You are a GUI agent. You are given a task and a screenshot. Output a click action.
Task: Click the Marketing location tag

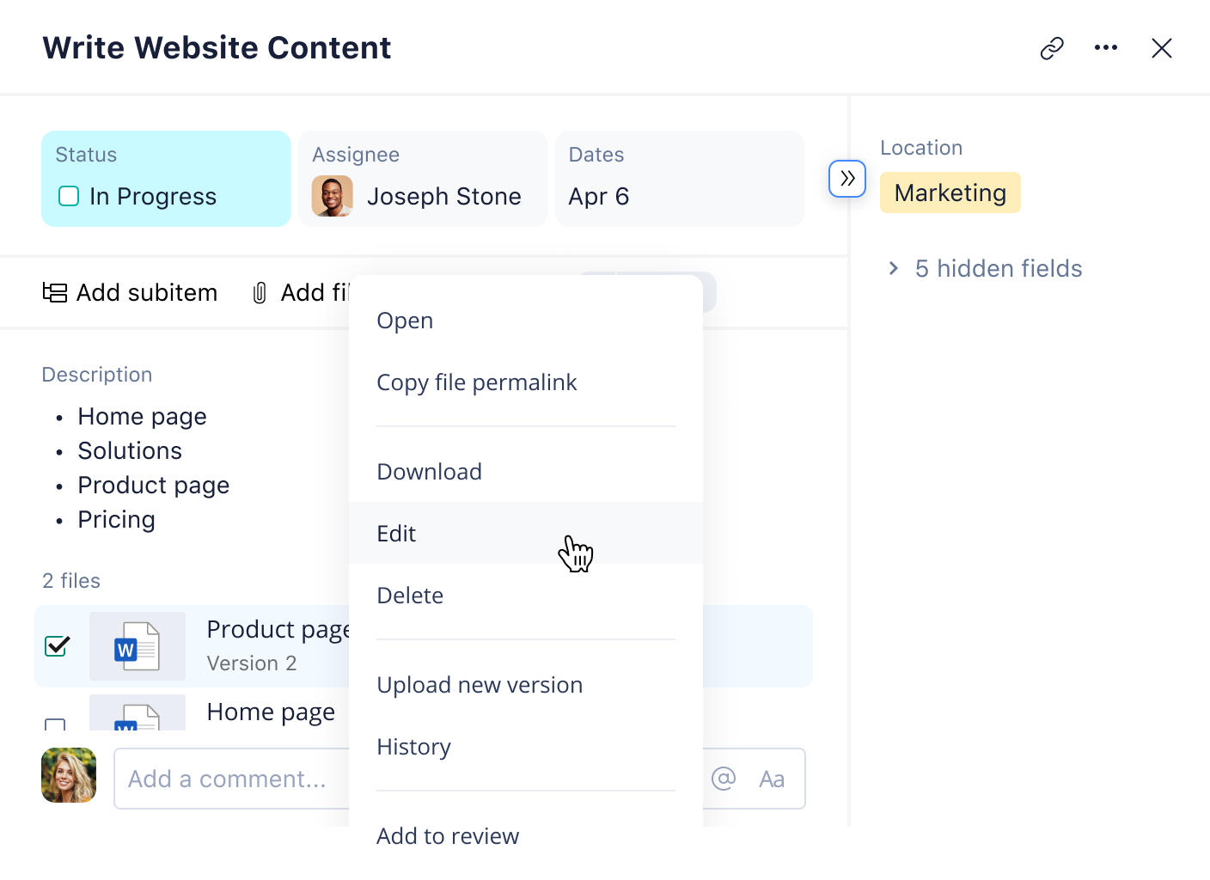click(950, 192)
